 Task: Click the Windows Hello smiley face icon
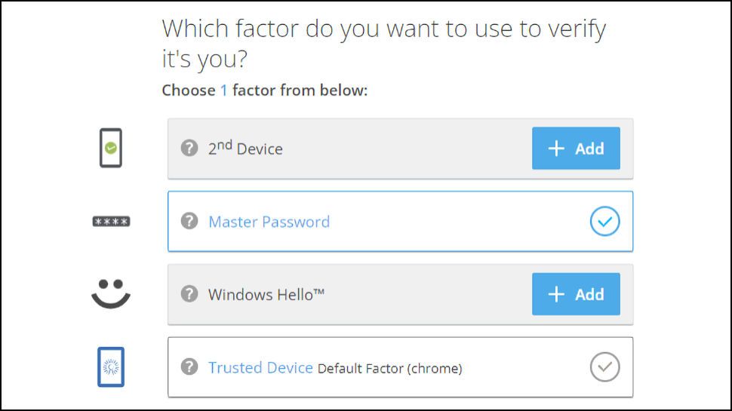[x=111, y=293]
